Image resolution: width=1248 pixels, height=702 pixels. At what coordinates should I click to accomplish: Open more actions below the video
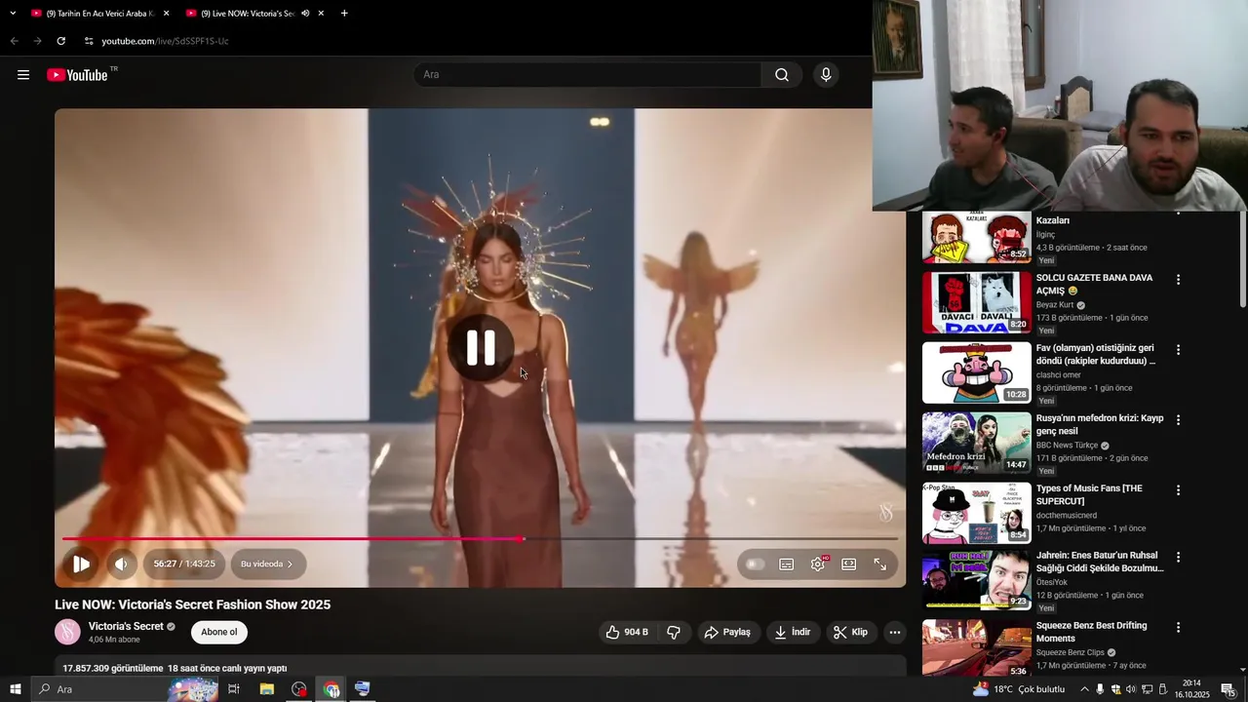(894, 632)
